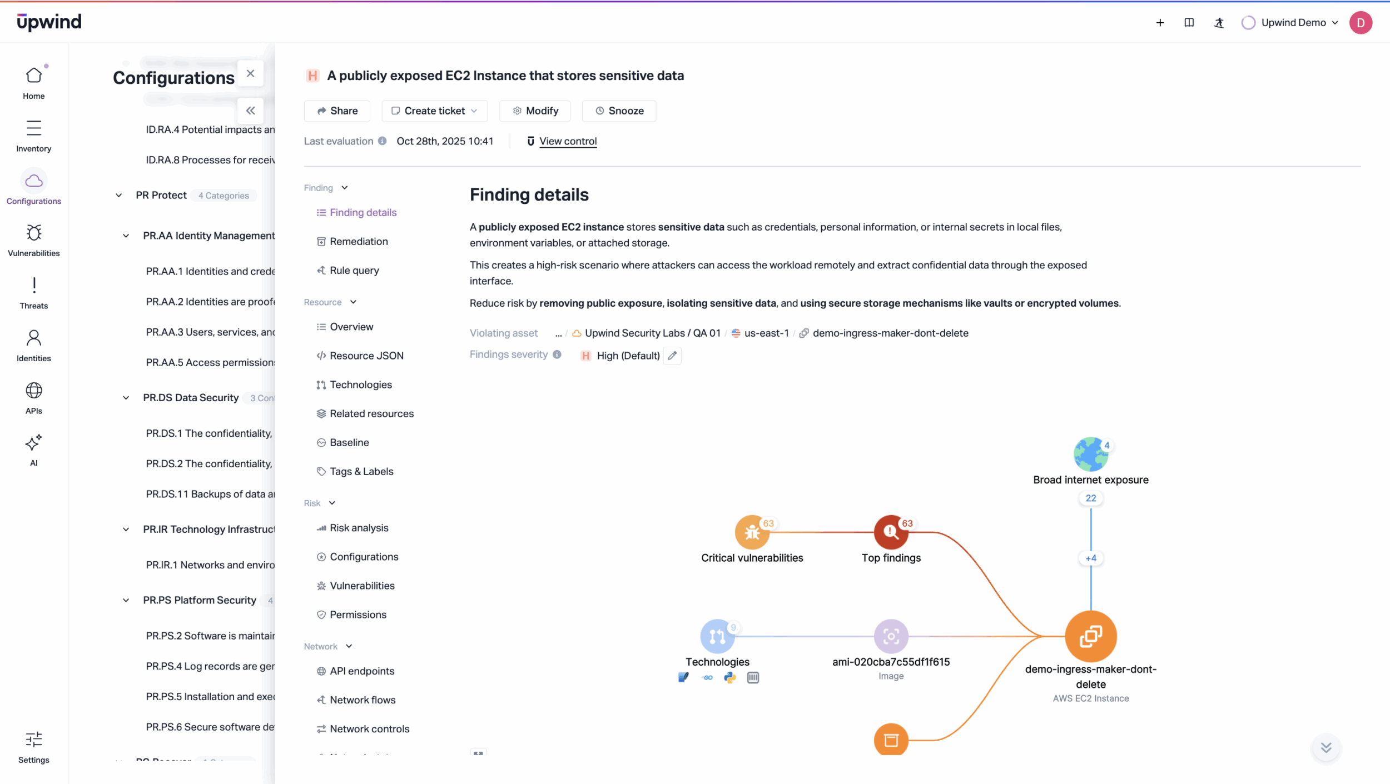Click the Top findings graph node
The height and width of the screenshot is (784, 1390).
tap(891, 532)
